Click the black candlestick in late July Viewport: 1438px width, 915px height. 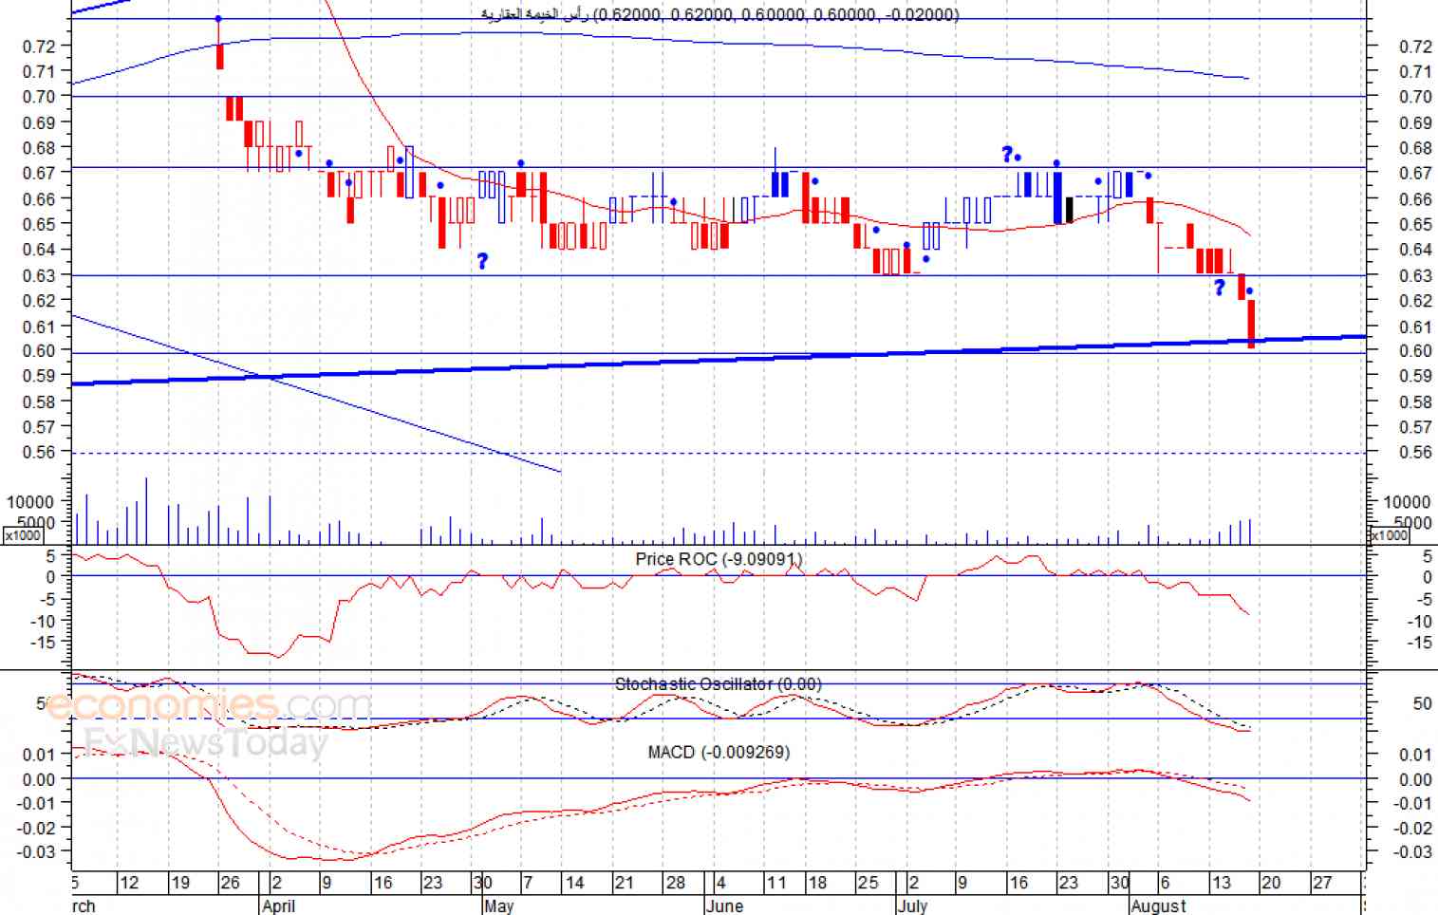(1069, 210)
